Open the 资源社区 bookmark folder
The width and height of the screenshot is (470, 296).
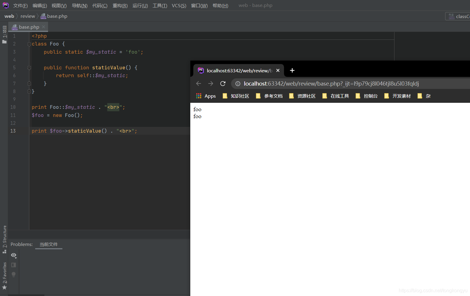point(302,96)
